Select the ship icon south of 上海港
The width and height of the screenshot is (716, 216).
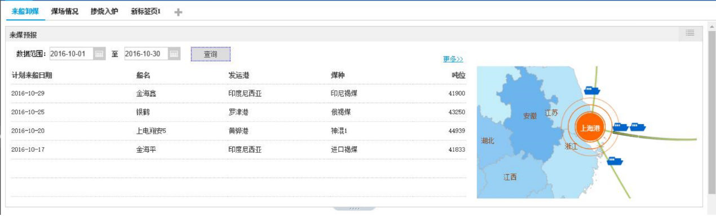(x=615, y=161)
